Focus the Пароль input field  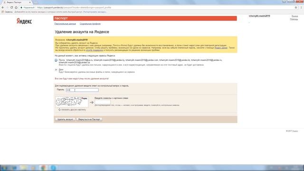click(82, 90)
